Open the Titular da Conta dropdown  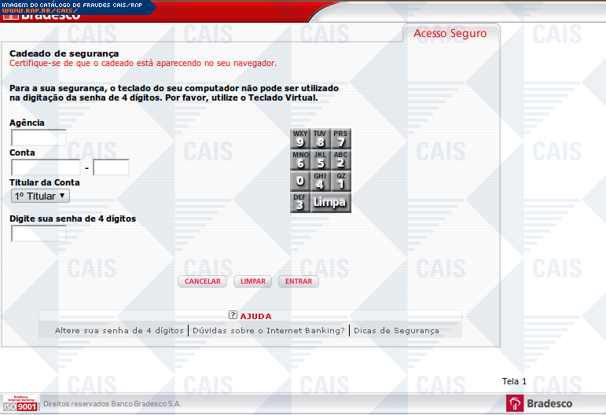point(40,196)
